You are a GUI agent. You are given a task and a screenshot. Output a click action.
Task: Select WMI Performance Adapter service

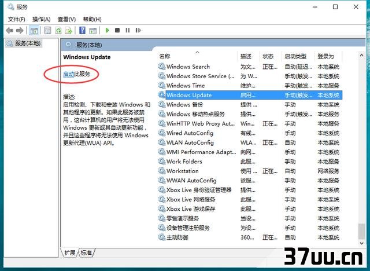coord(201,152)
